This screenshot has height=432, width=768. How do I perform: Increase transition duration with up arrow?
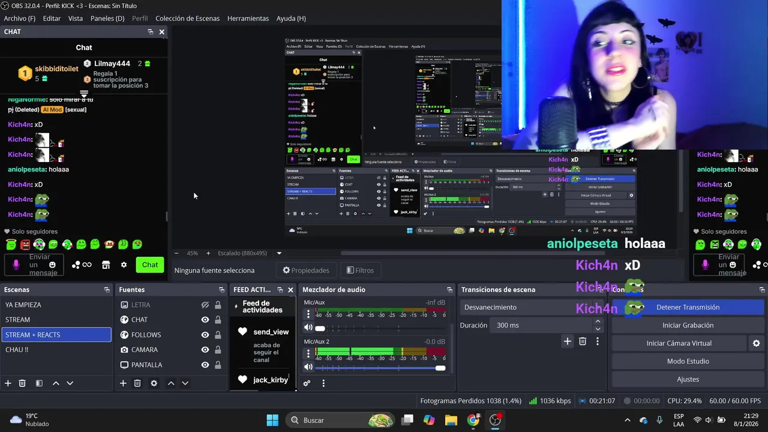598,322
